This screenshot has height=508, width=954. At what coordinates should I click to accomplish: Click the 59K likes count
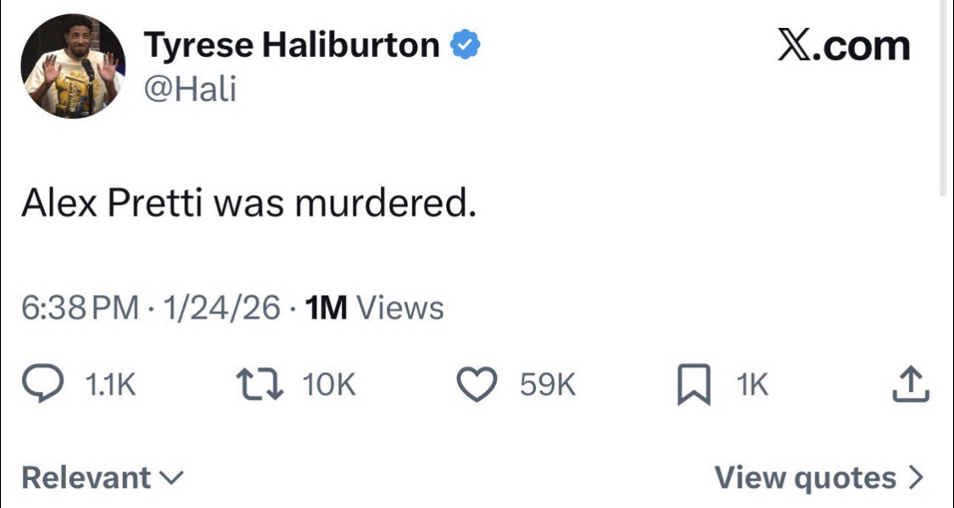click(x=548, y=386)
